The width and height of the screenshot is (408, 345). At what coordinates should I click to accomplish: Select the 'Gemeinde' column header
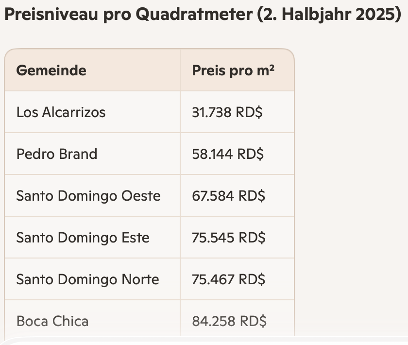point(51,70)
